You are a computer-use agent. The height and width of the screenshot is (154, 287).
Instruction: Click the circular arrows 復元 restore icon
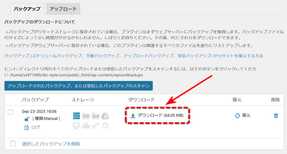(237, 115)
